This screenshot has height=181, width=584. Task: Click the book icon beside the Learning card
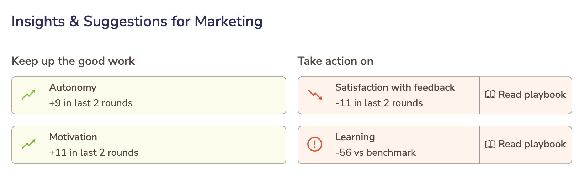(x=490, y=145)
